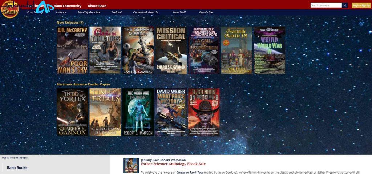Viewport: 372px width, 174px height.
Task: Open the Grantville Gazette IX cover
Action: click(236, 50)
